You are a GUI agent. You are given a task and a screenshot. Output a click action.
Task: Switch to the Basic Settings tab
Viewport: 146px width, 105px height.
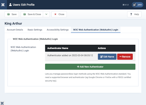(35, 30)
